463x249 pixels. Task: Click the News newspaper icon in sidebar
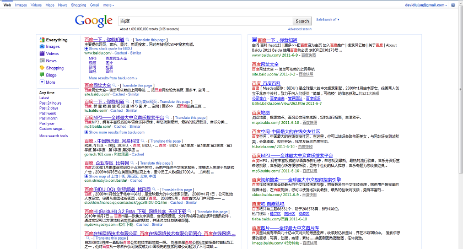(x=42, y=61)
